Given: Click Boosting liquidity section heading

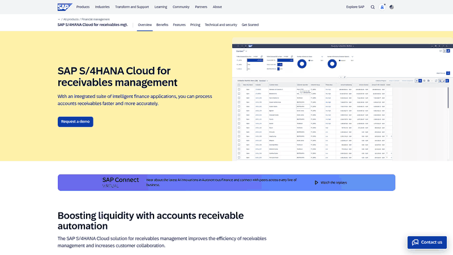Looking at the screenshot, I should (151, 220).
